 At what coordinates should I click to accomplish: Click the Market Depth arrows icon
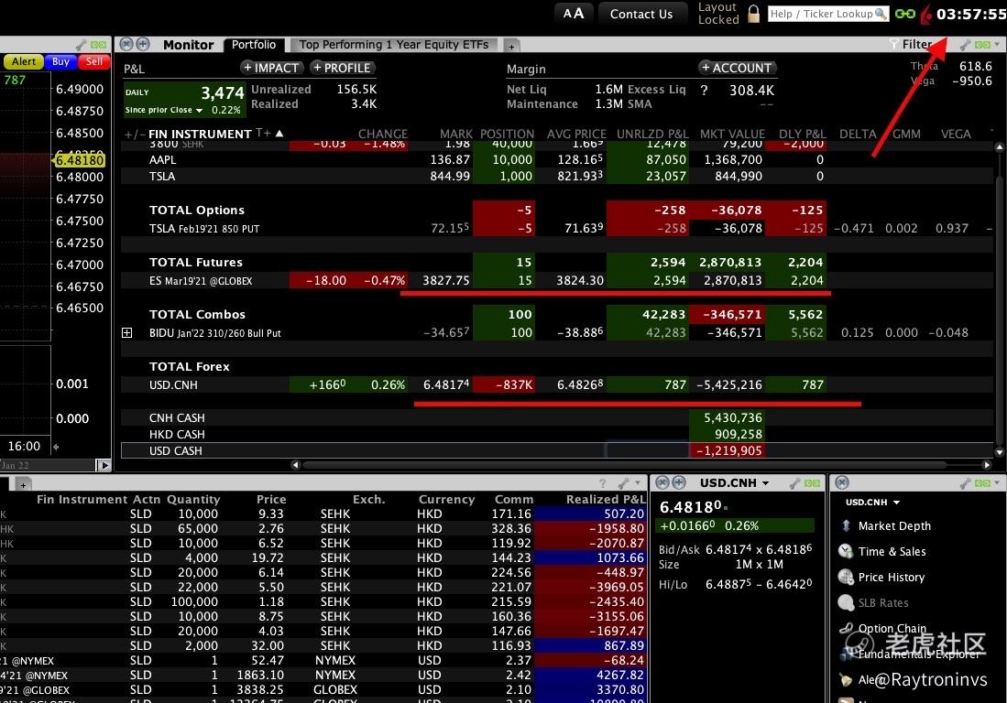pyautogui.click(x=846, y=526)
